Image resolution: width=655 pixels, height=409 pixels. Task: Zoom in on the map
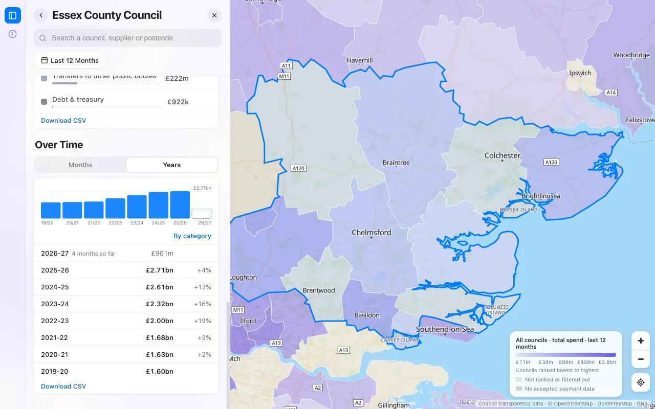[641, 340]
